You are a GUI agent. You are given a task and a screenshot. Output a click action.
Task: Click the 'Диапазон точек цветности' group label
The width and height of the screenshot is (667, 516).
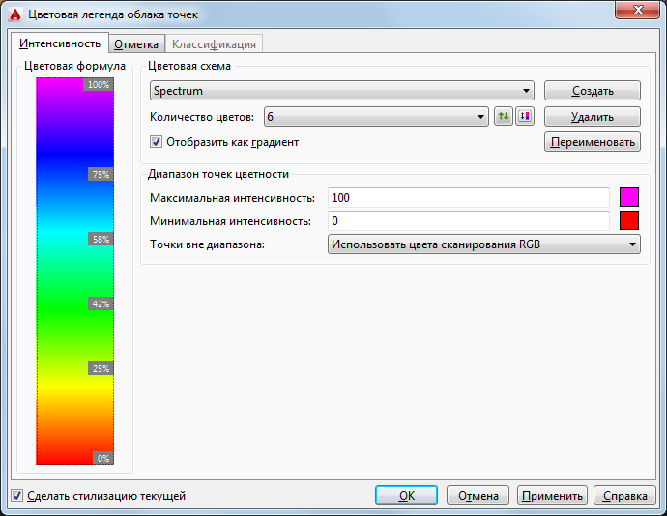pyautogui.click(x=218, y=174)
